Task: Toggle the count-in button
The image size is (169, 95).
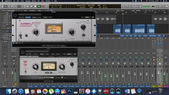Action: pyautogui.click(x=137, y=6)
